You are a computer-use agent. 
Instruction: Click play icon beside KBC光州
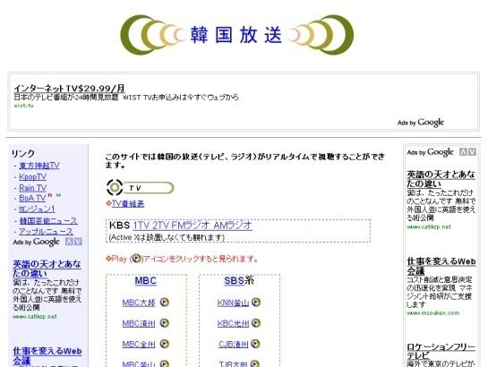click(256, 323)
